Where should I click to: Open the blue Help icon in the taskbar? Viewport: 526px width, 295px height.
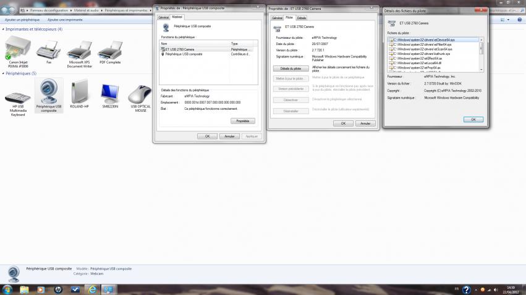(466, 289)
